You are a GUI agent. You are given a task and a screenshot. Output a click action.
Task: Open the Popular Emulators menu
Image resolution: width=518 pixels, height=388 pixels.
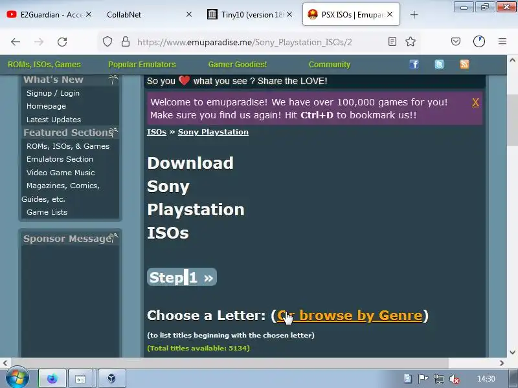point(142,64)
